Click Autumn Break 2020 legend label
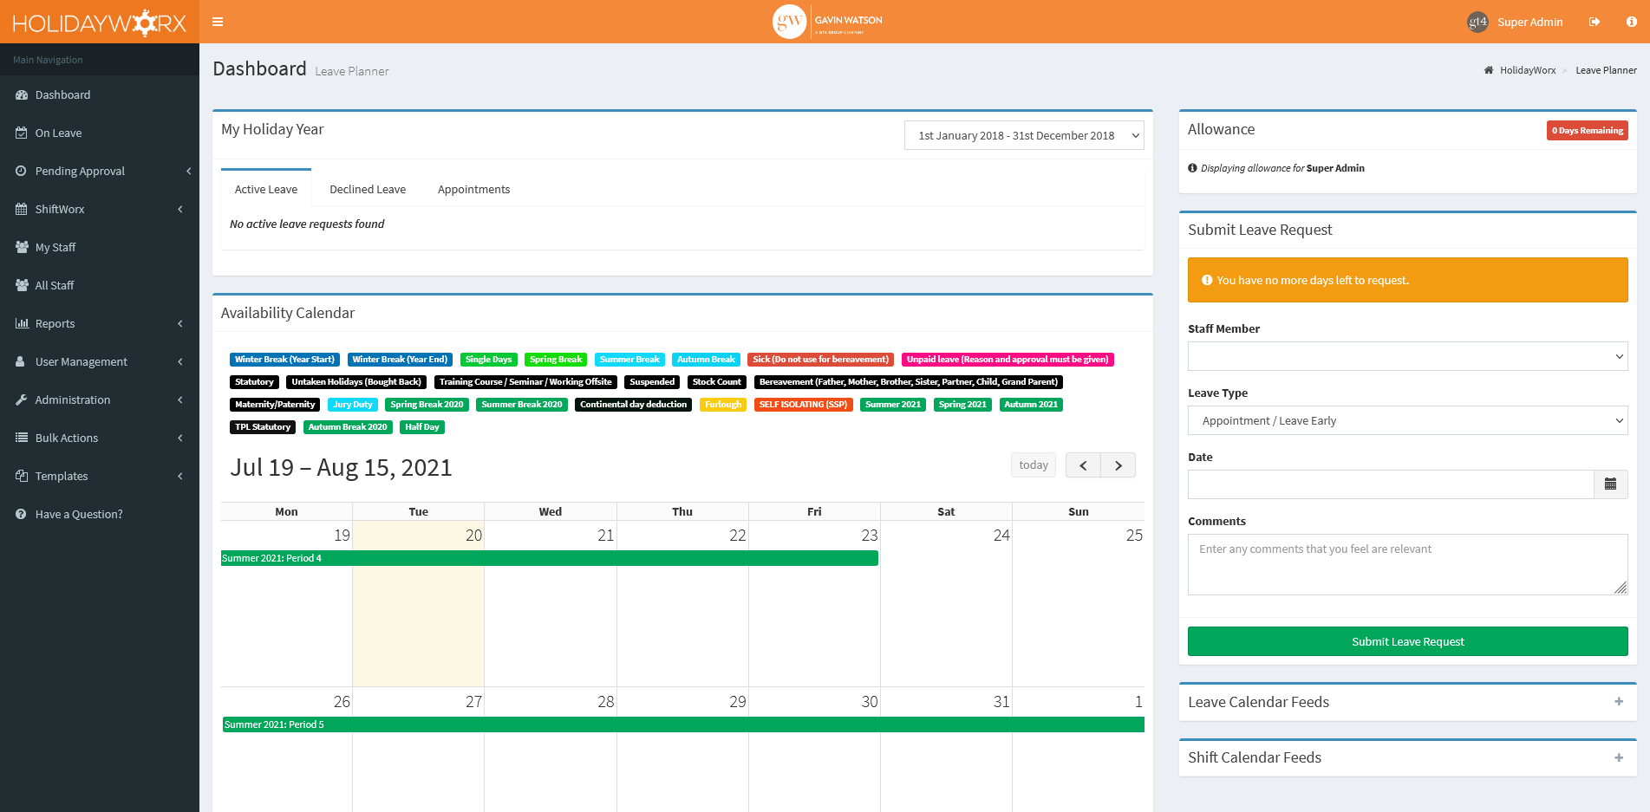 pos(348,426)
